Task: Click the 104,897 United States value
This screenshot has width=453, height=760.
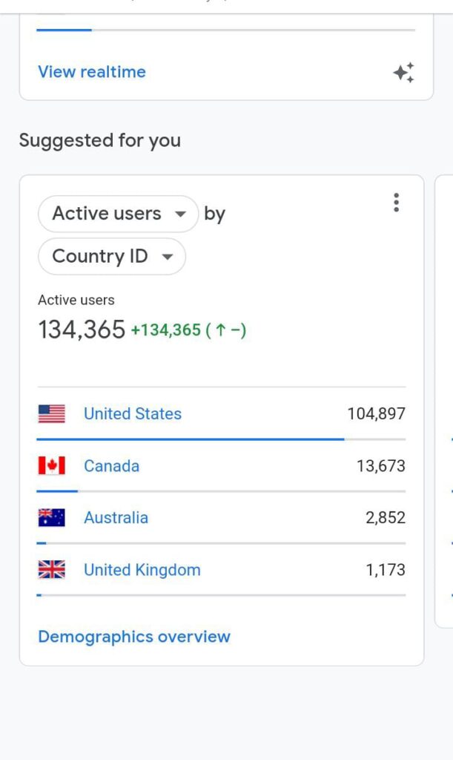Action: point(376,414)
